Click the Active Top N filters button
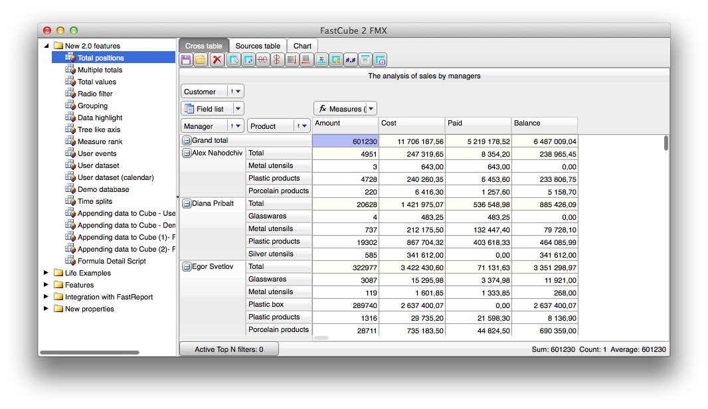This screenshot has width=708, height=409. coord(229,349)
